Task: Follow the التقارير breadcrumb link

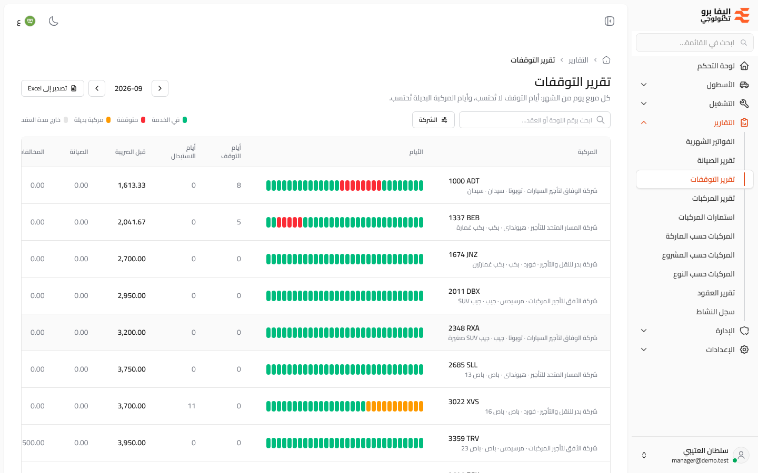Action: [x=579, y=60]
